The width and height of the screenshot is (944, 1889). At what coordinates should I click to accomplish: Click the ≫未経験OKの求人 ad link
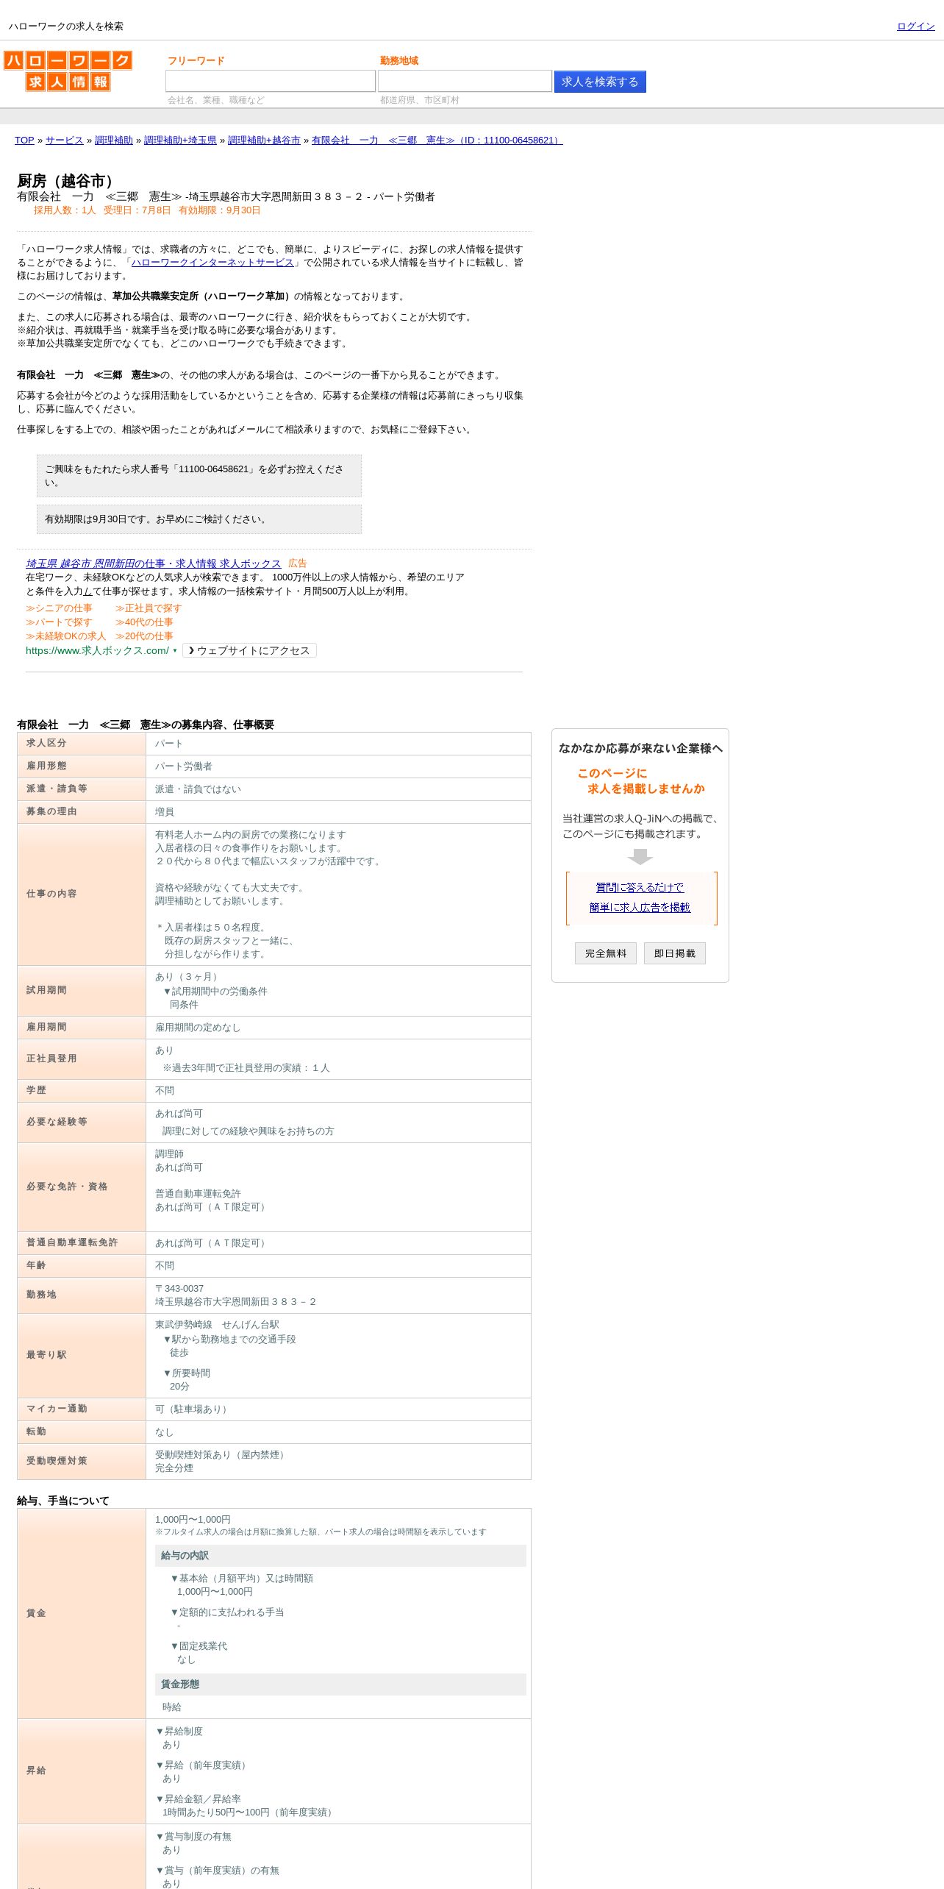click(x=65, y=636)
